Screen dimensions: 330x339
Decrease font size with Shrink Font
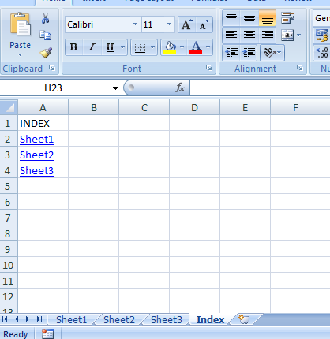click(204, 24)
